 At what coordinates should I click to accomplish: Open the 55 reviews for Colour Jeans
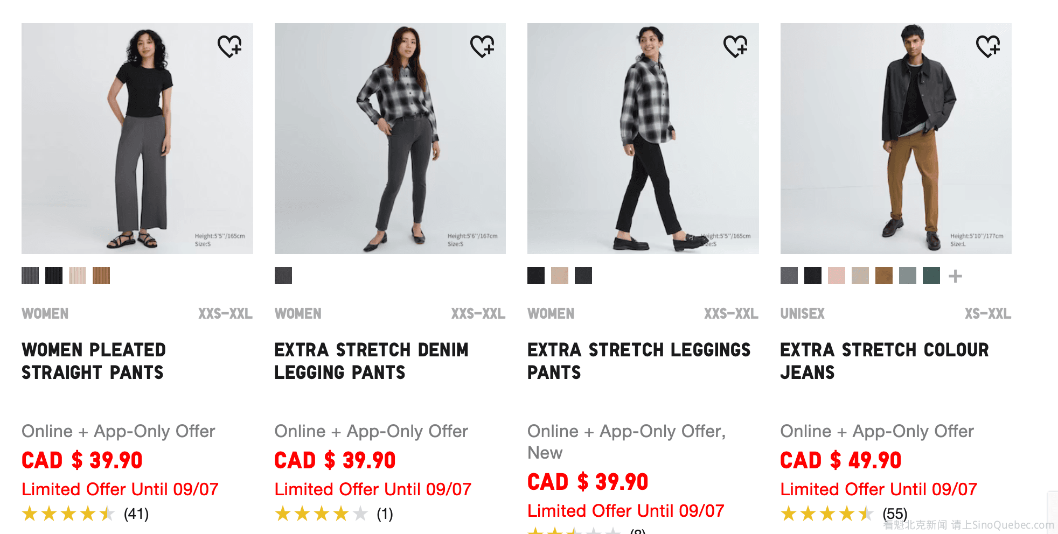click(895, 514)
